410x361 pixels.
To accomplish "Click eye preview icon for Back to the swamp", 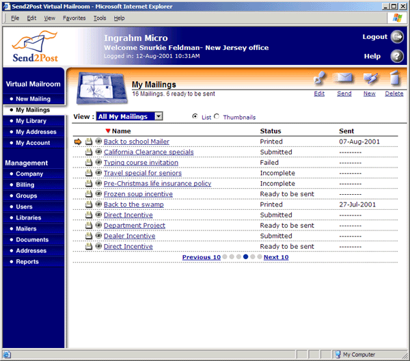I will pyautogui.click(x=98, y=204).
